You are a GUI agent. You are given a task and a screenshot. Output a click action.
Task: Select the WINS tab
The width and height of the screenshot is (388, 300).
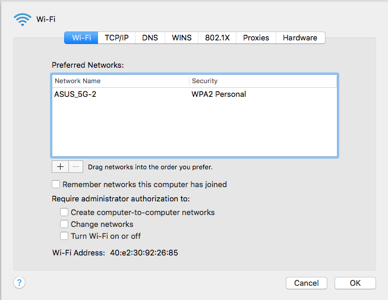[182, 37]
